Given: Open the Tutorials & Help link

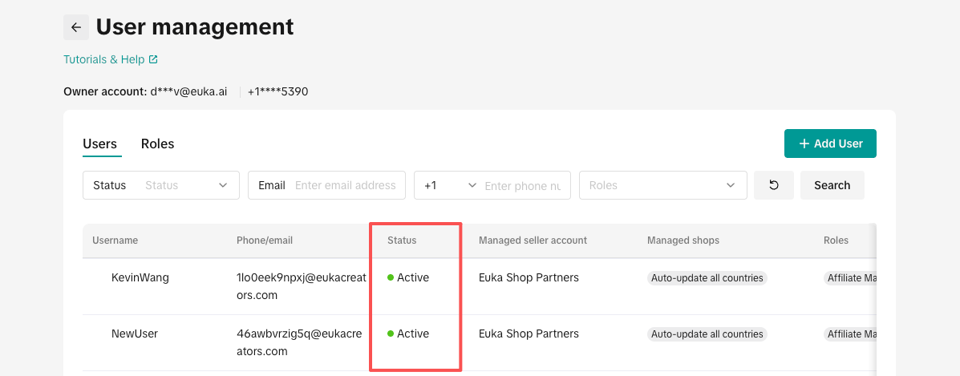Looking at the screenshot, I should pyautogui.click(x=111, y=59).
